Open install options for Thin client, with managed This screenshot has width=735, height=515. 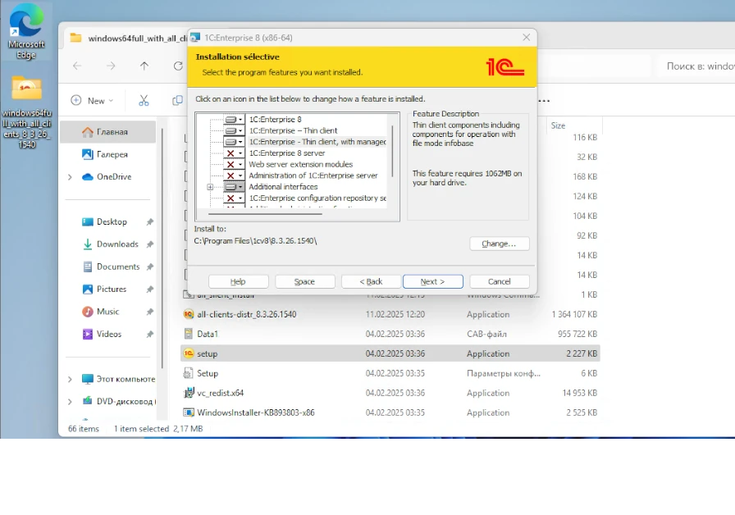pos(234,142)
